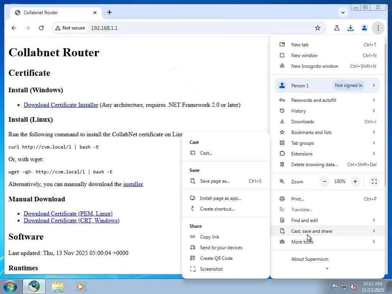Launch Windows Media Player from taskbar
The image size is (392, 294).
(x=80, y=286)
